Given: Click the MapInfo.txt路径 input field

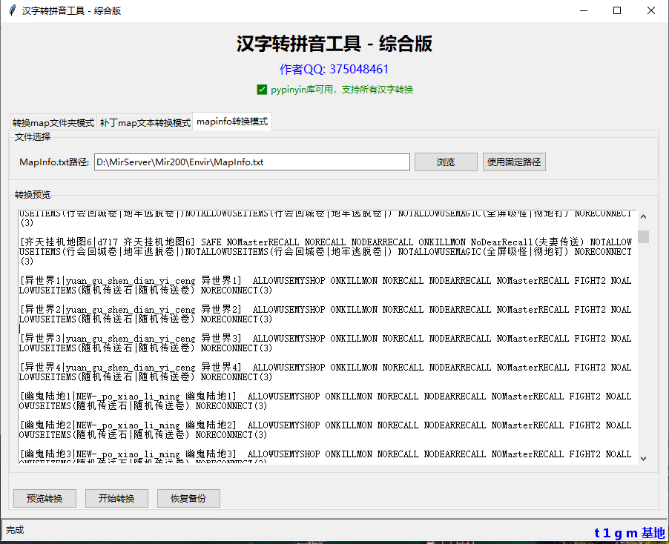Looking at the screenshot, I should coord(251,162).
